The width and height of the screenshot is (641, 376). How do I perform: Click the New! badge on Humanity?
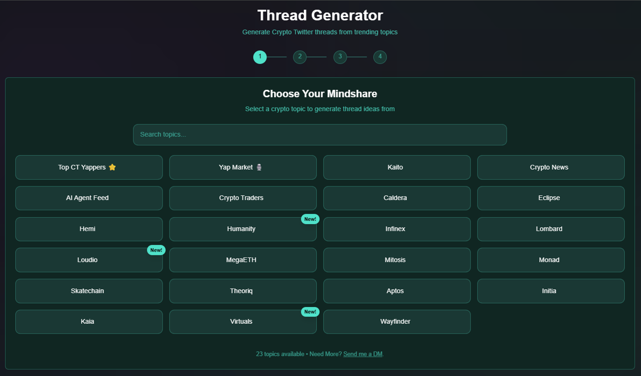(x=310, y=219)
